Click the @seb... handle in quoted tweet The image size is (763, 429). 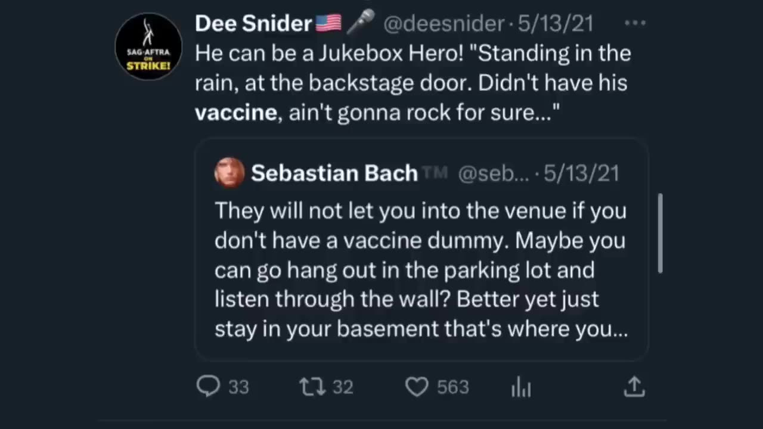492,173
